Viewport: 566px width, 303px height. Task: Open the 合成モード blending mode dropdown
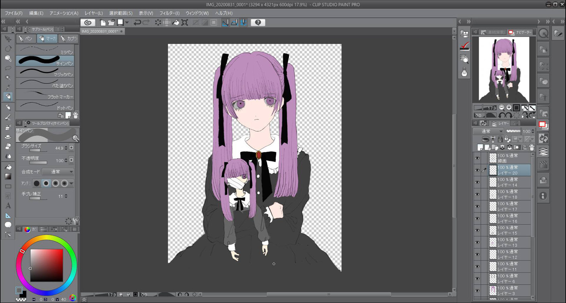tap(58, 172)
